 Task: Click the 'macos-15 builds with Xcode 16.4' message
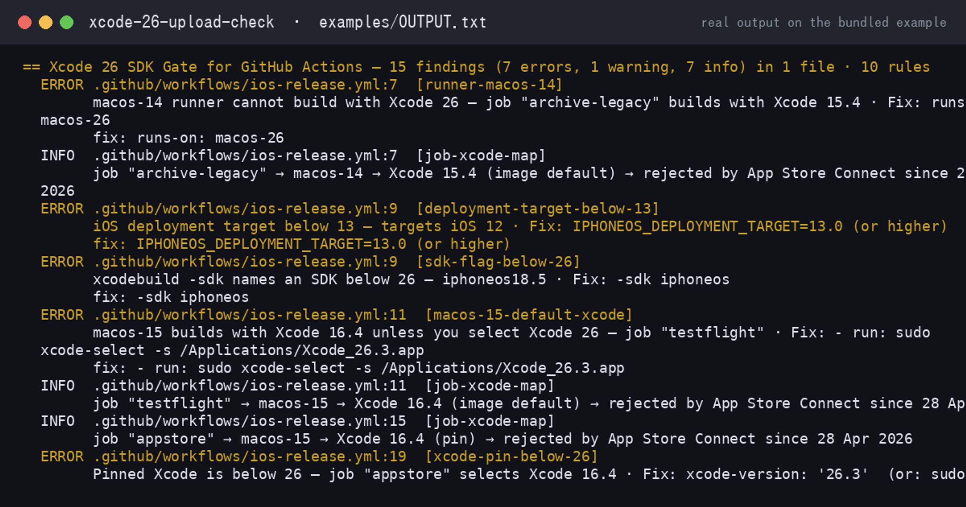(x=511, y=333)
